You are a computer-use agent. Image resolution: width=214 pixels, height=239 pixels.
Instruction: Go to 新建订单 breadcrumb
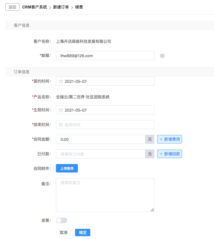(61, 7)
